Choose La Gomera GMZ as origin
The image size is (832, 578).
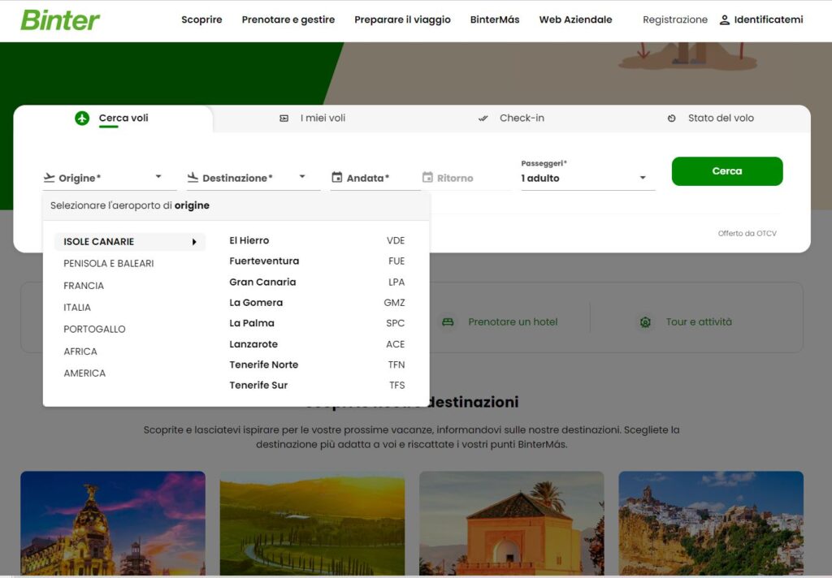point(317,303)
